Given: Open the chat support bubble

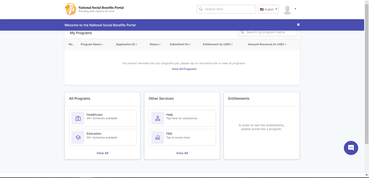Looking at the screenshot, I should click(x=351, y=148).
